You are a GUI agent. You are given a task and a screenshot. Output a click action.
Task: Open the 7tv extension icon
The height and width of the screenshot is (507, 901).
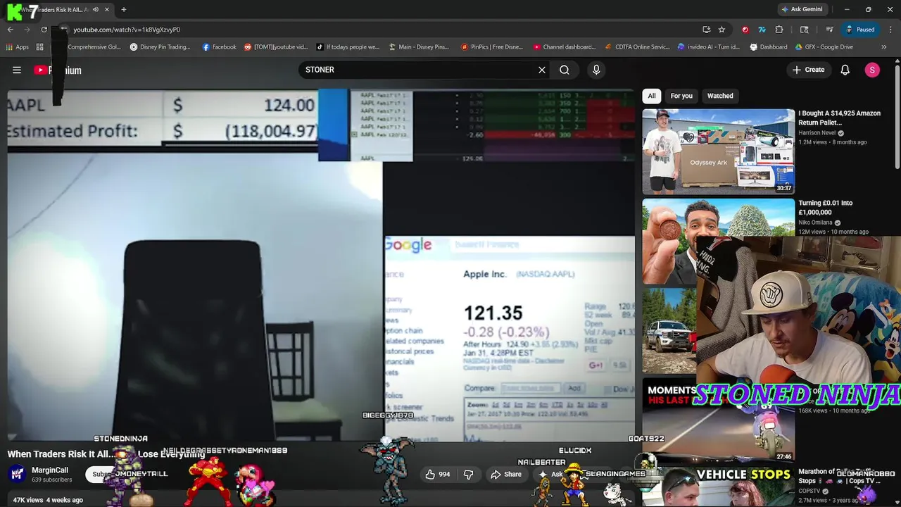pos(762,30)
